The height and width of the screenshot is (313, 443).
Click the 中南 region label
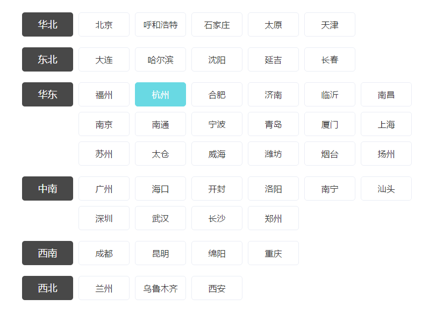[x=47, y=189]
